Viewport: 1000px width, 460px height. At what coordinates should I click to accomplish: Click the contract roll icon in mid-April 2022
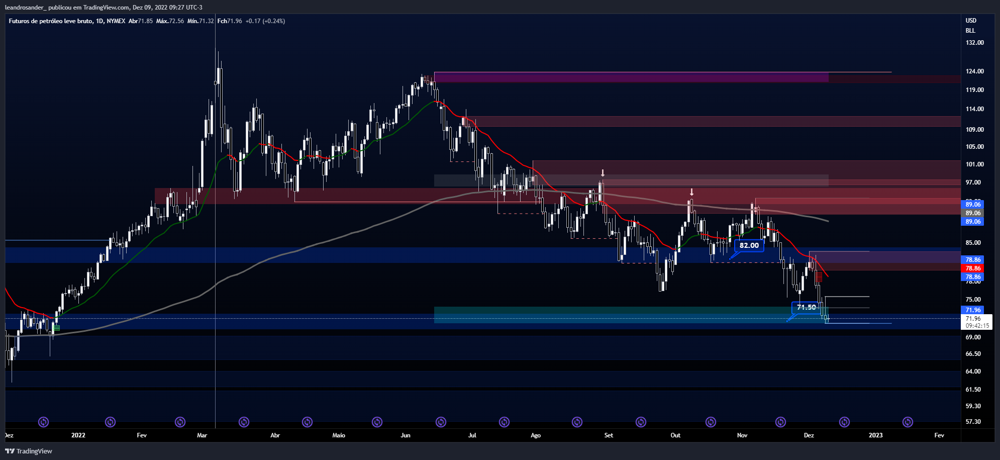click(307, 422)
